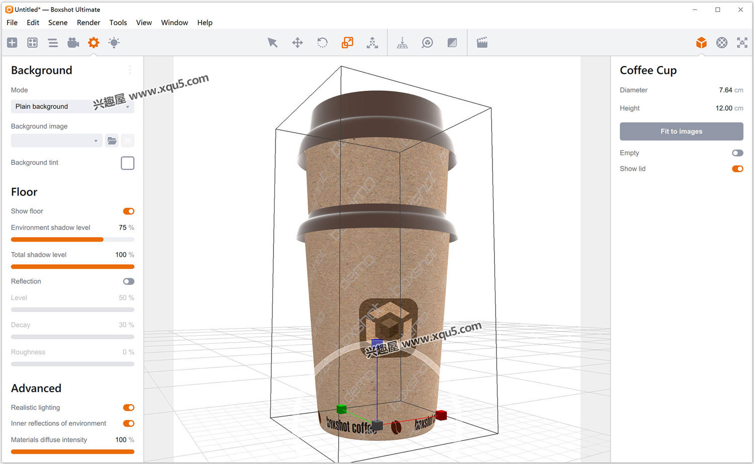Open the Render menu
The width and height of the screenshot is (754, 464).
tap(88, 23)
